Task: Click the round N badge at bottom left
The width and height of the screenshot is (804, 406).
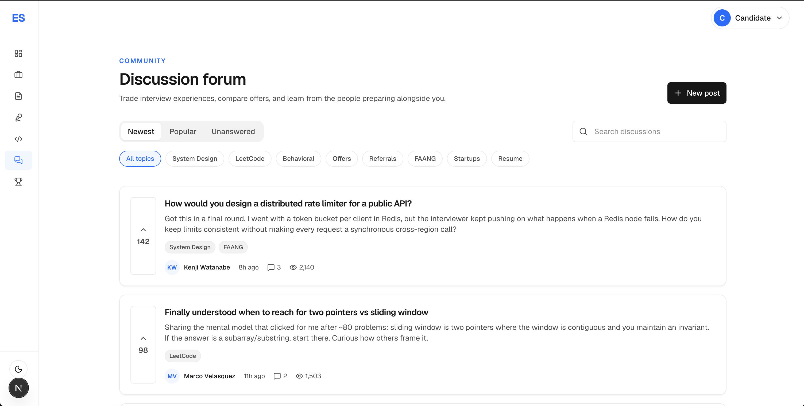Action: (18, 388)
